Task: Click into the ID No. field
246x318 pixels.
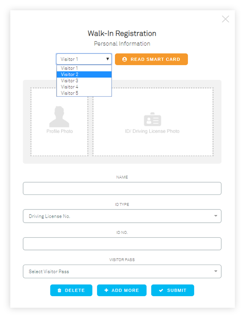Action: coord(122,244)
